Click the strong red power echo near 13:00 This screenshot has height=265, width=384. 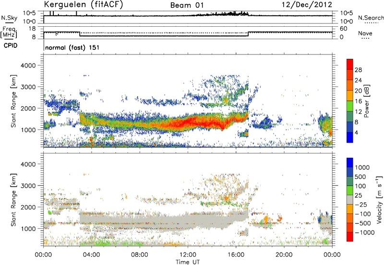tap(200, 121)
